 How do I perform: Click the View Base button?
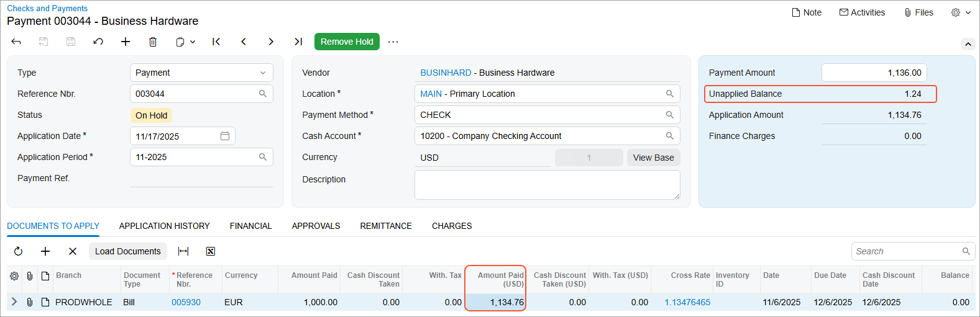653,158
